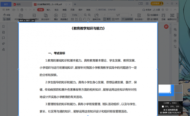Select the 转换 ribbon tab
Viewport: 190px width, 116px height.
[x=89, y=10]
